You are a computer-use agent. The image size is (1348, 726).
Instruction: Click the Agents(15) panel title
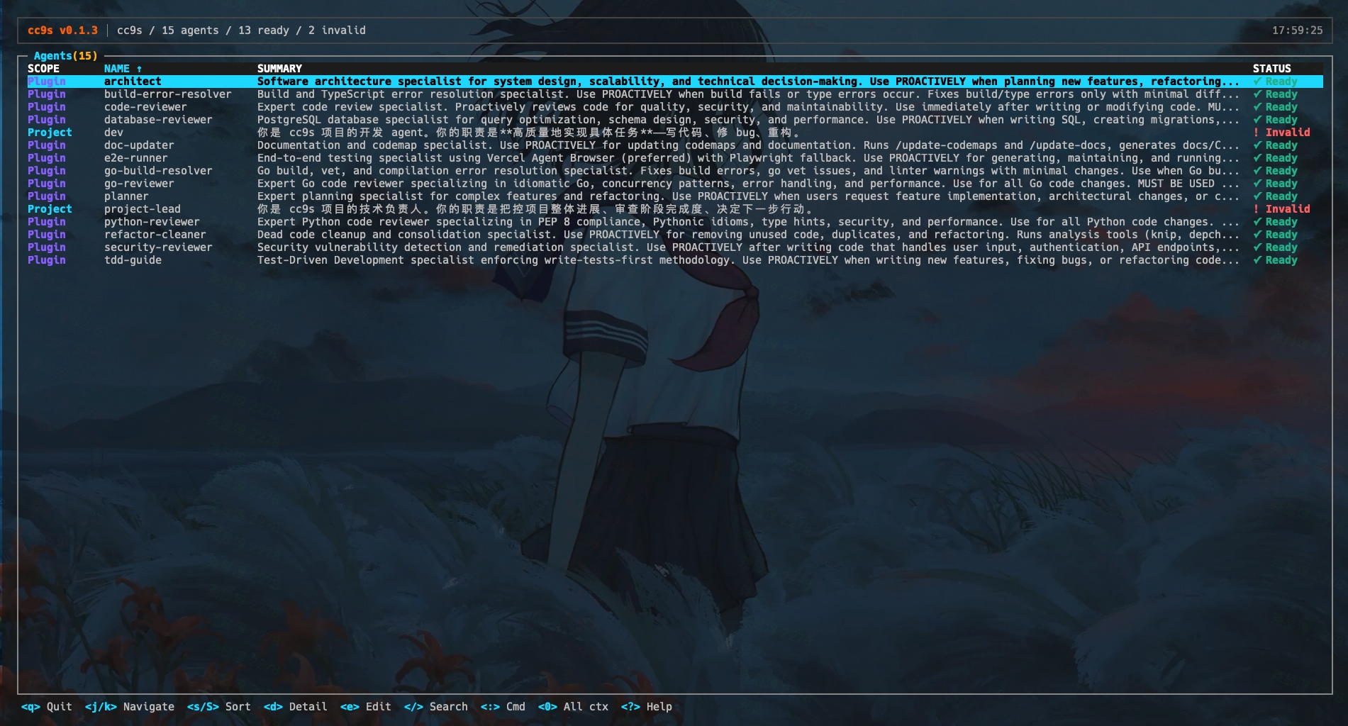pos(66,56)
